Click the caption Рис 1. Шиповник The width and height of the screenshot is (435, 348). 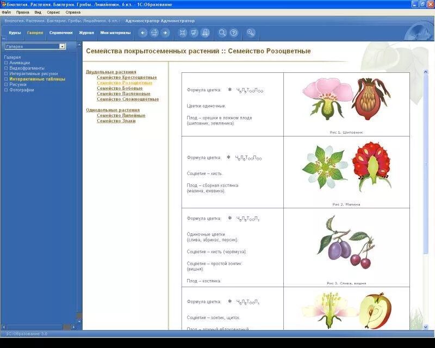pos(346,132)
